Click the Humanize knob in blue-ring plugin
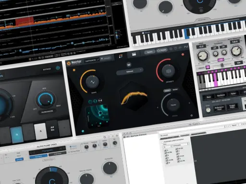246x184 pixels. click(46, 99)
